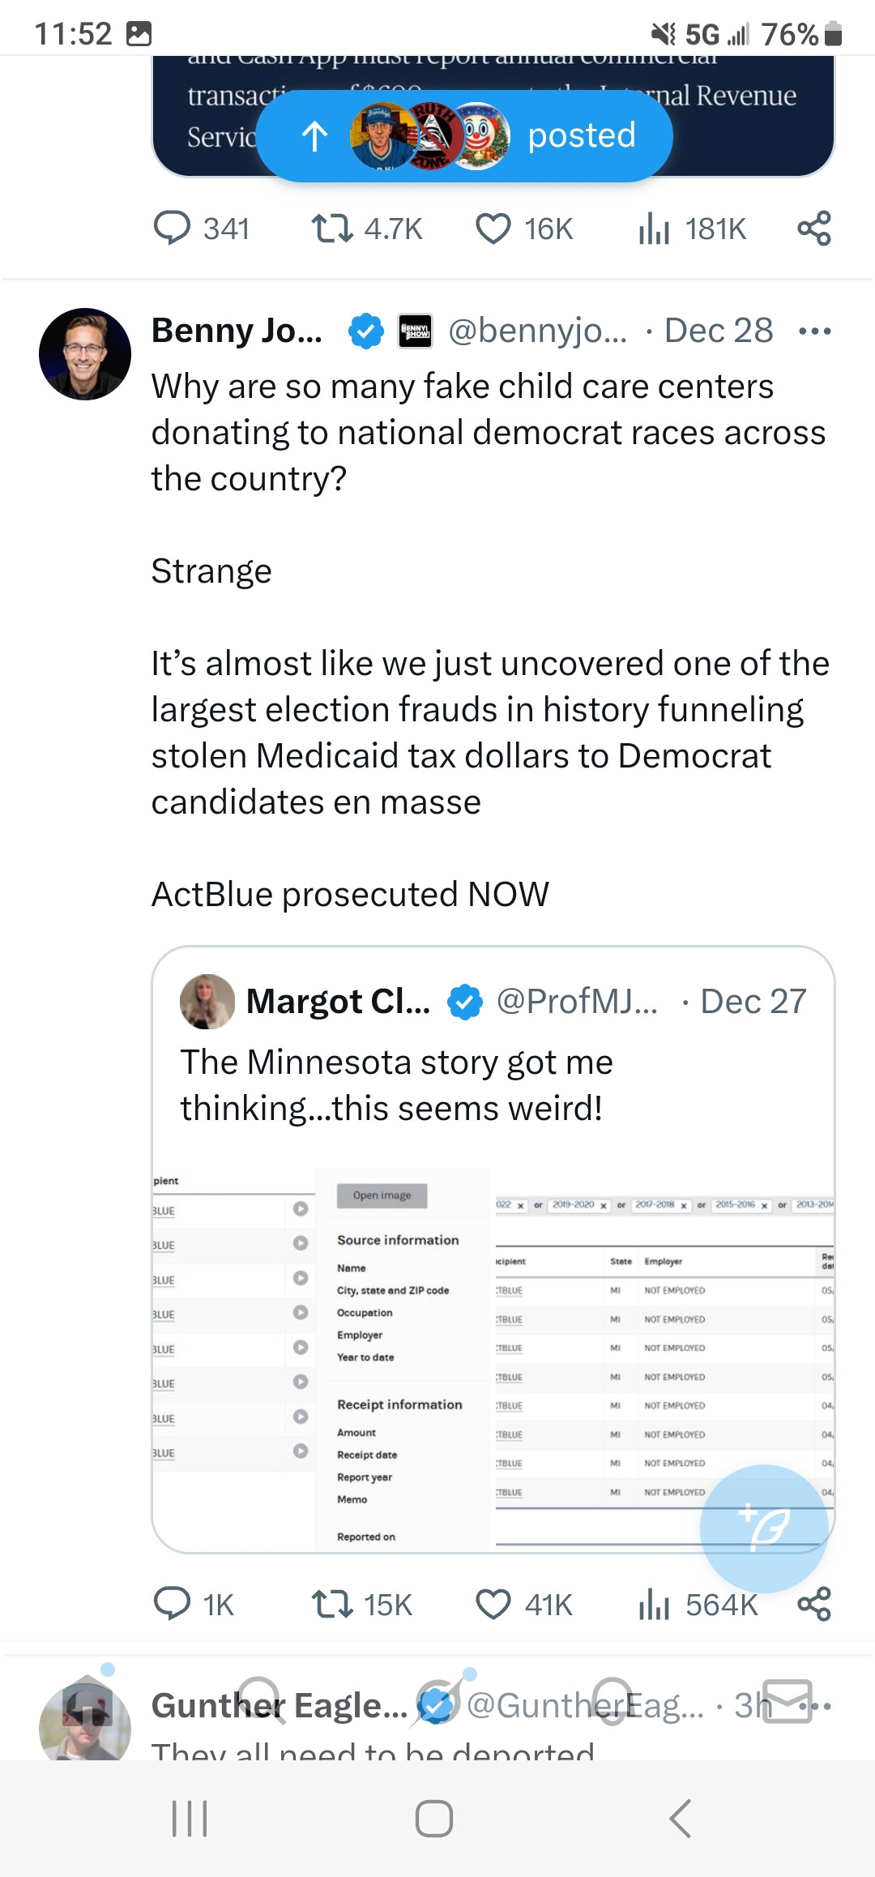This screenshot has height=1877, width=875.
Task: Repost the top post with 4.7K reposts
Action: 332,229
